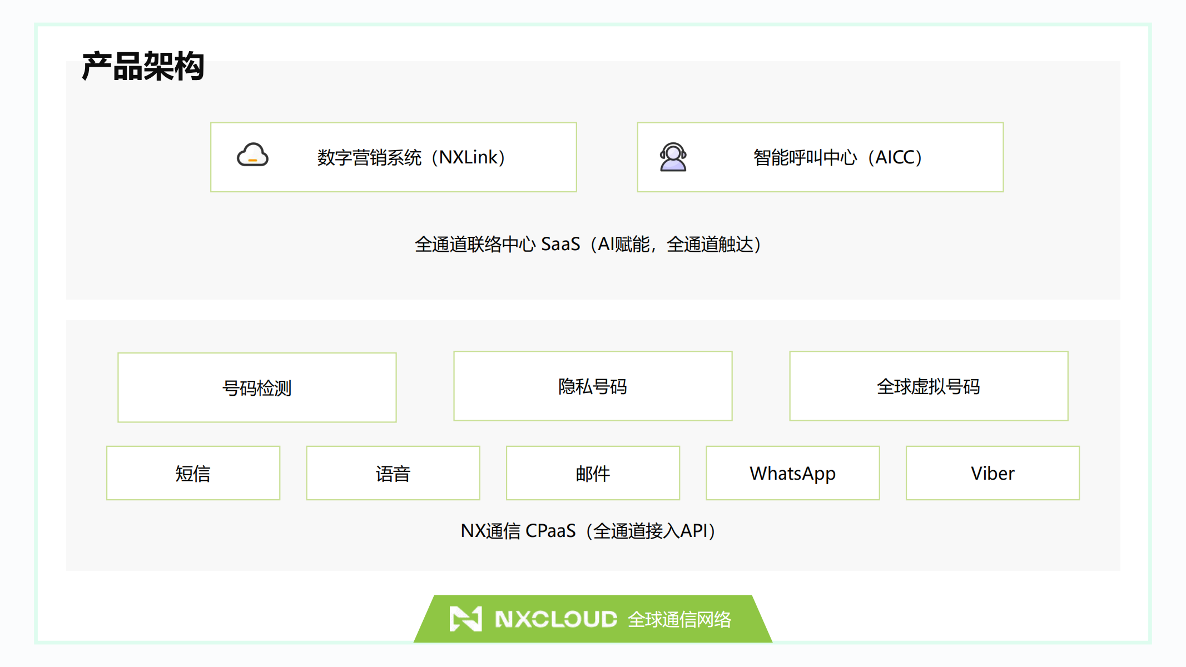The width and height of the screenshot is (1186, 667).
Task: Choose the 邮件 channel box
Action: pyautogui.click(x=593, y=473)
